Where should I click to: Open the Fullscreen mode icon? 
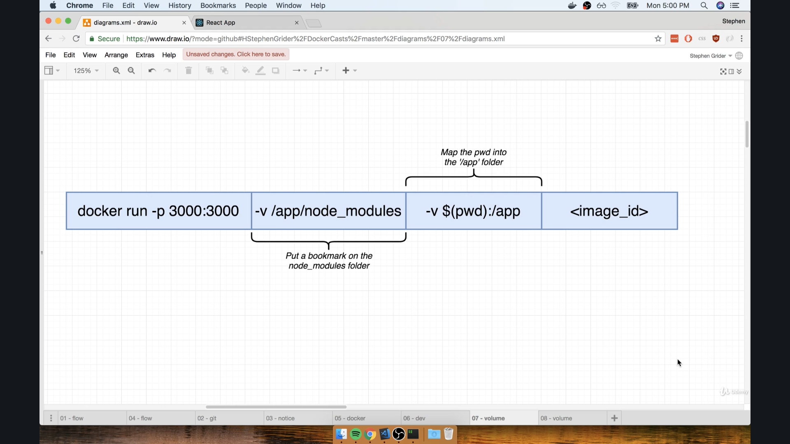tap(723, 71)
